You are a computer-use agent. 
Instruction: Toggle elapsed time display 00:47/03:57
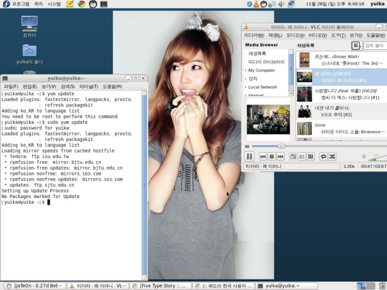(x=373, y=166)
